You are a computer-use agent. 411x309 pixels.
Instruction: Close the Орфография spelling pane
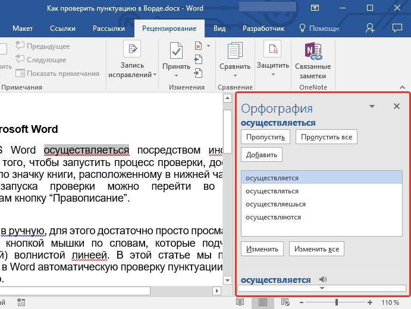click(397, 106)
